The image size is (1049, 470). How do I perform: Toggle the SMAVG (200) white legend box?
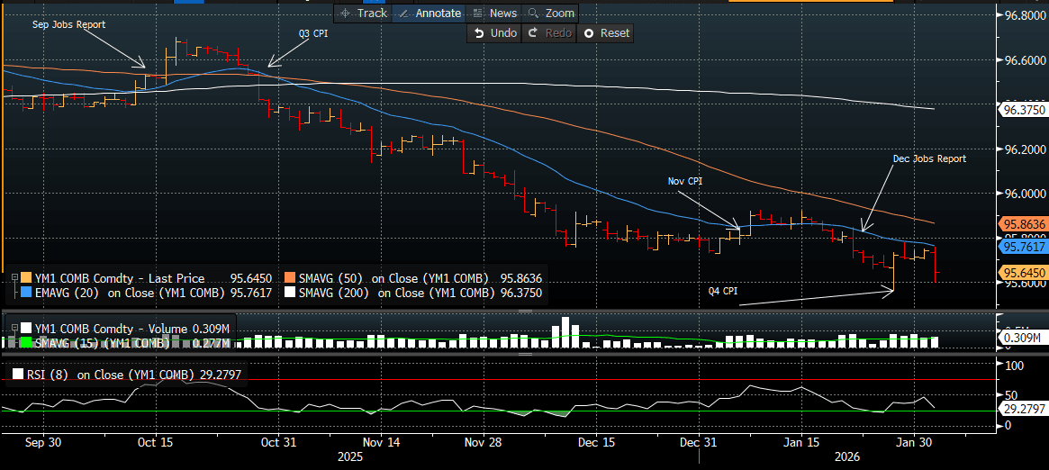[x=290, y=293]
